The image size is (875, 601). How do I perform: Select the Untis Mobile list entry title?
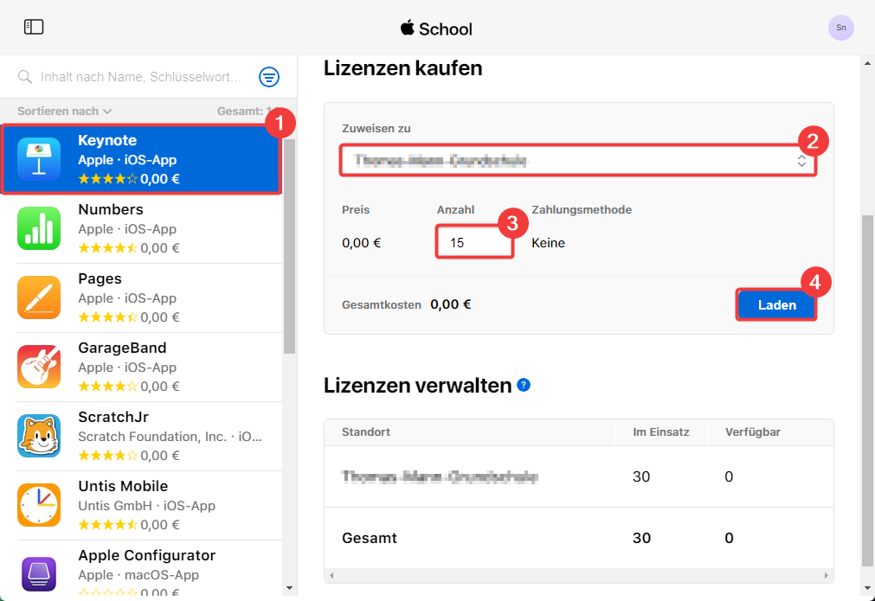(123, 486)
